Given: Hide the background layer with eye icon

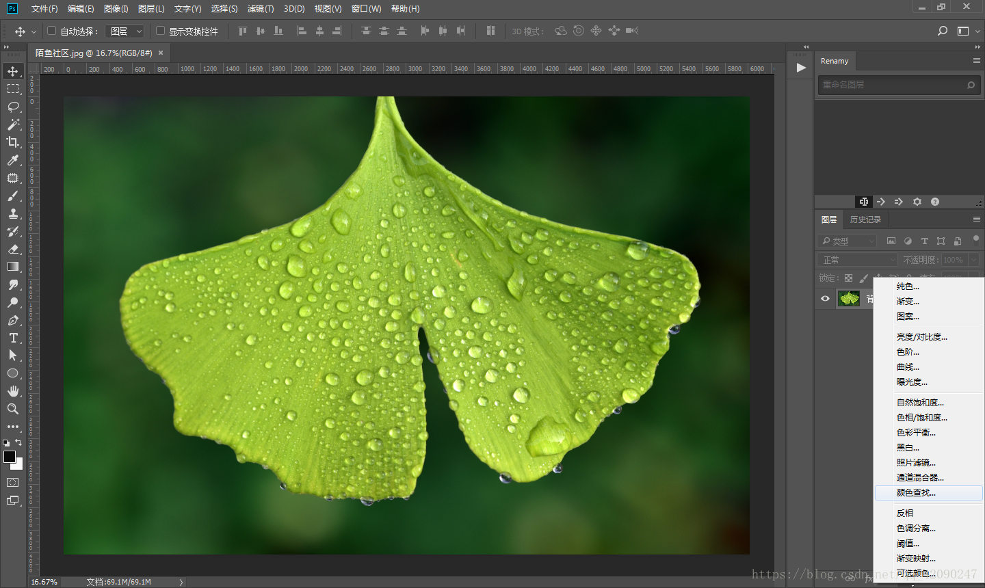Looking at the screenshot, I should (825, 298).
